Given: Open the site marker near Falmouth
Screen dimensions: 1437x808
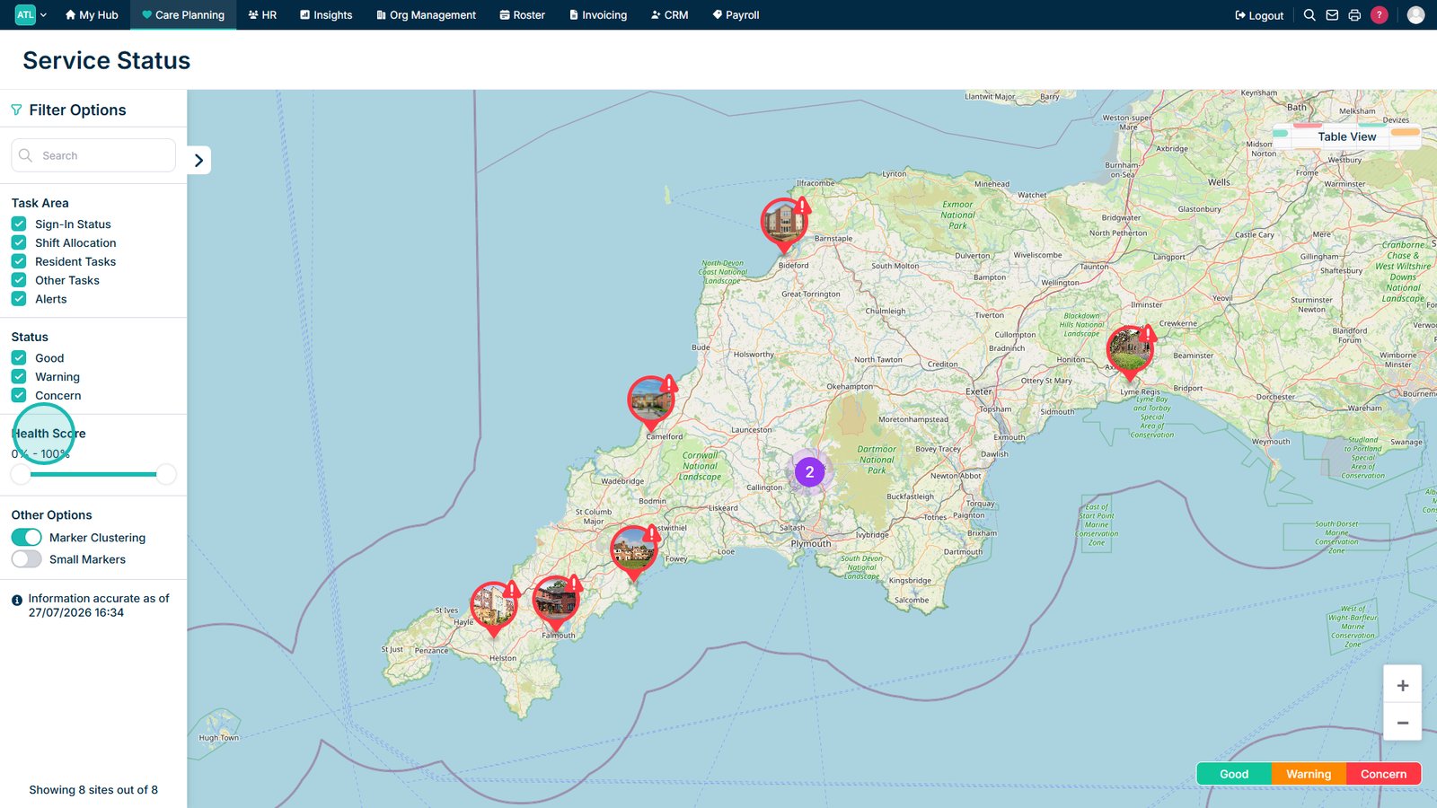Looking at the screenshot, I should point(556,600).
